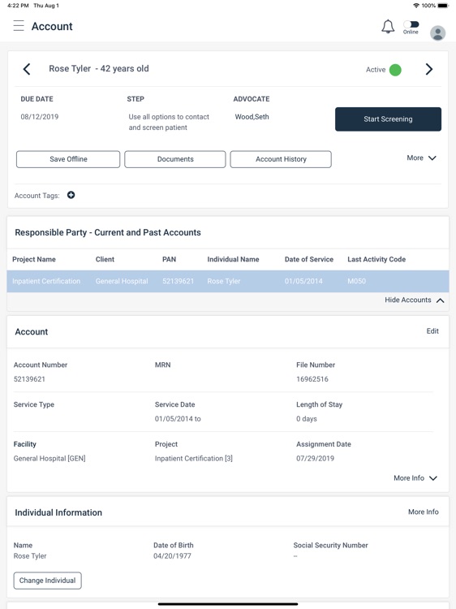The width and height of the screenshot is (456, 609).
Task: Click the Client column header
Action: click(105, 260)
